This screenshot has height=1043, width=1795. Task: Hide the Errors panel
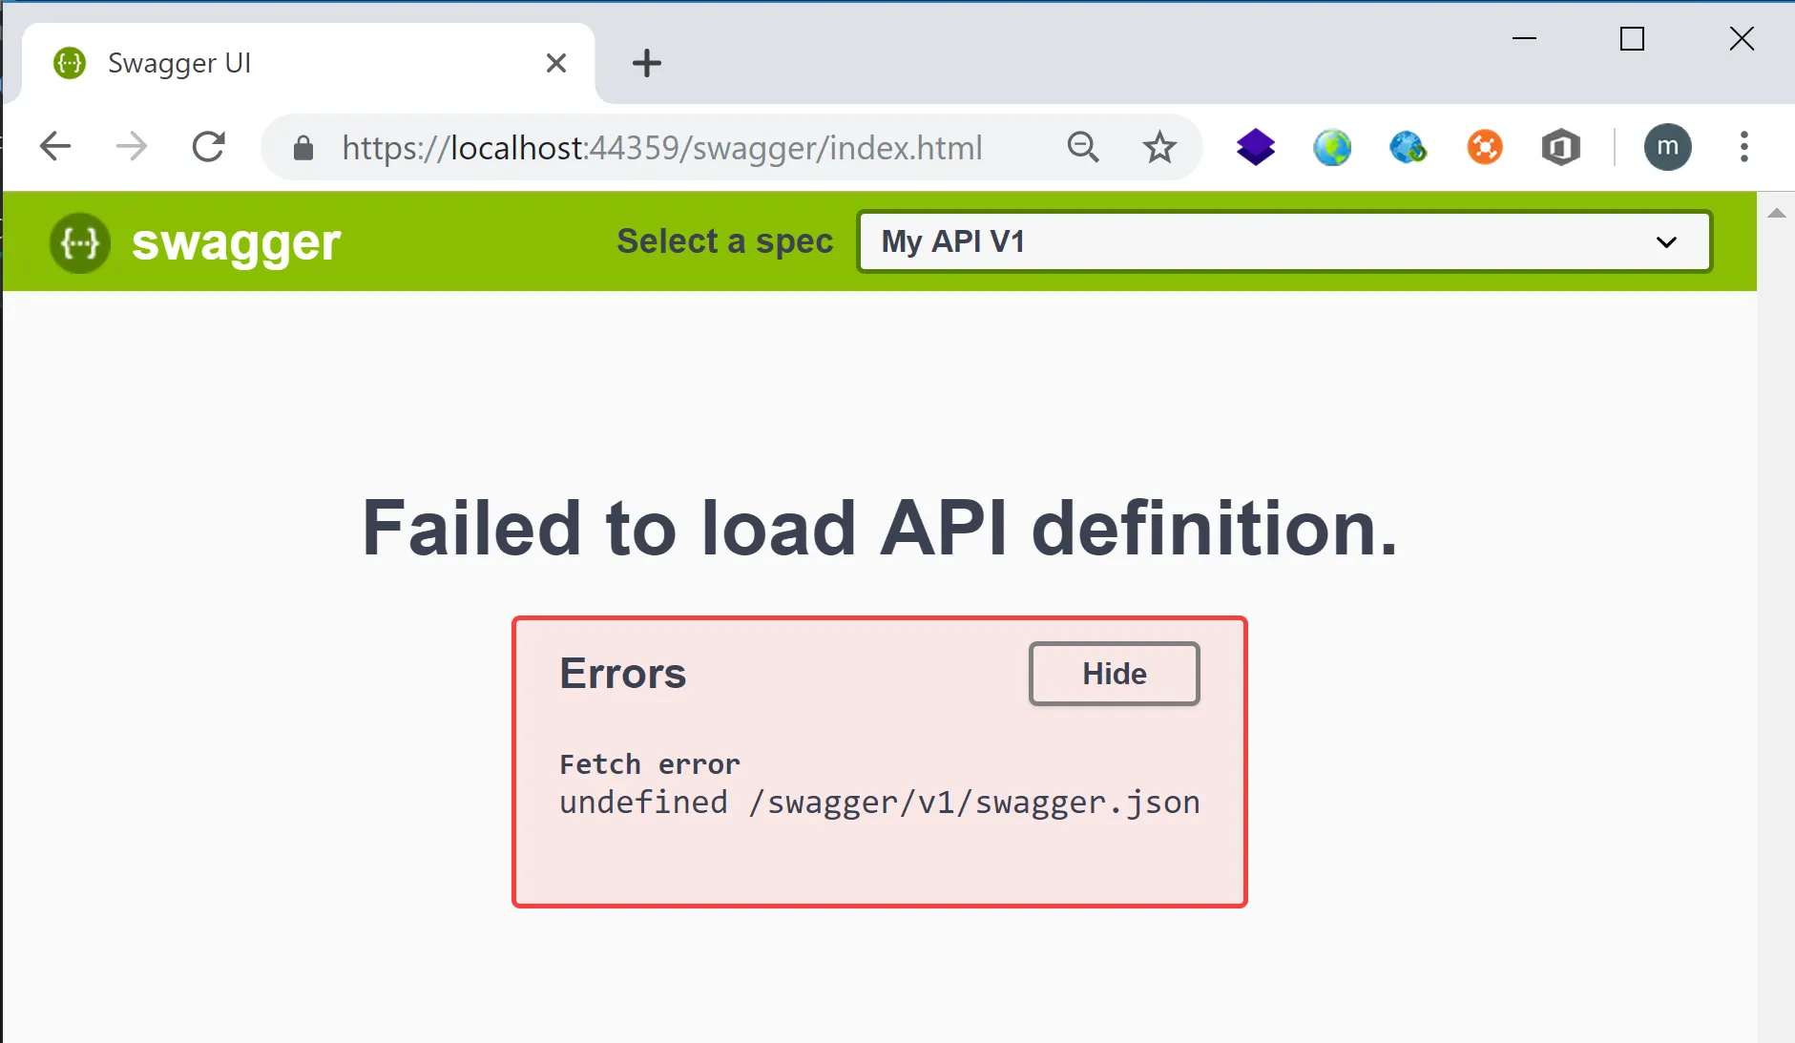pyautogui.click(x=1115, y=674)
